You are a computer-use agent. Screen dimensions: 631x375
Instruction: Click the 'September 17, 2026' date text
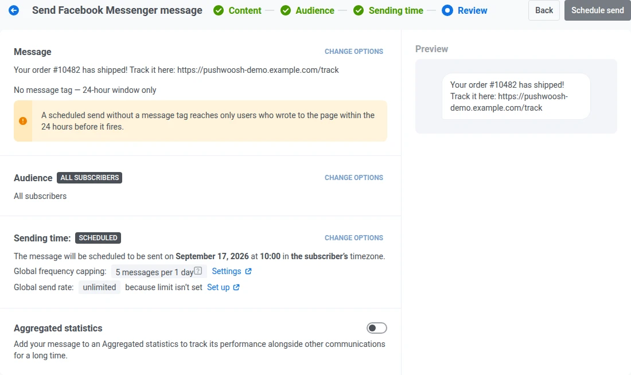tap(212, 256)
